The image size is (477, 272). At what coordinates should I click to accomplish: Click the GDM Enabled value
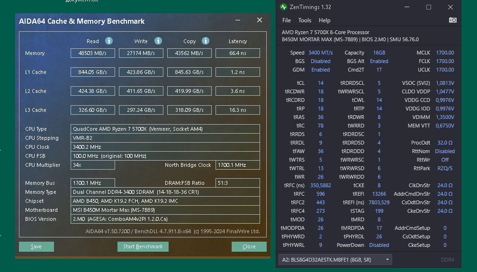(321, 70)
